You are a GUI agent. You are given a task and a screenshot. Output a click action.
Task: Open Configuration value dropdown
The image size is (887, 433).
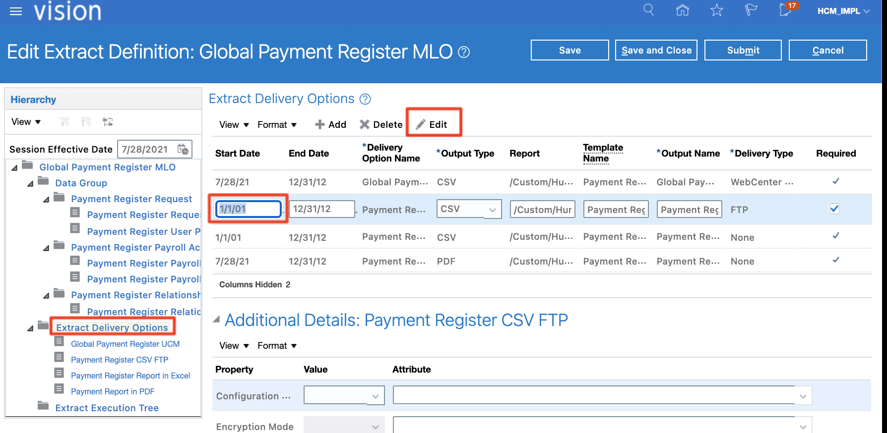(x=375, y=396)
